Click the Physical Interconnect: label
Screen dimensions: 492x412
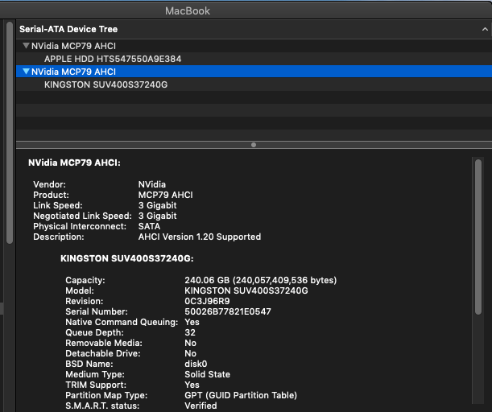pos(80,226)
